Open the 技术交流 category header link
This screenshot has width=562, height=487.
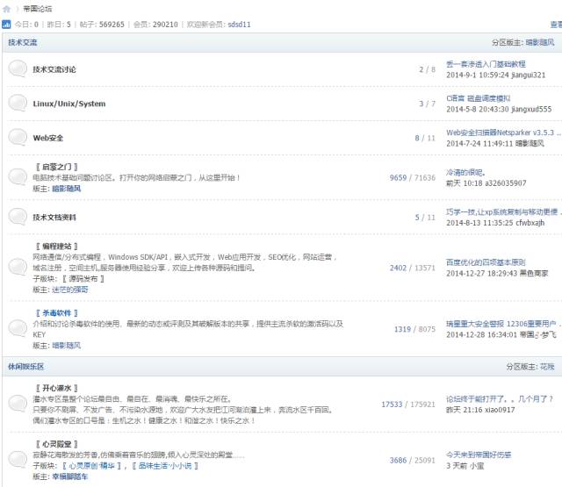point(23,42)
